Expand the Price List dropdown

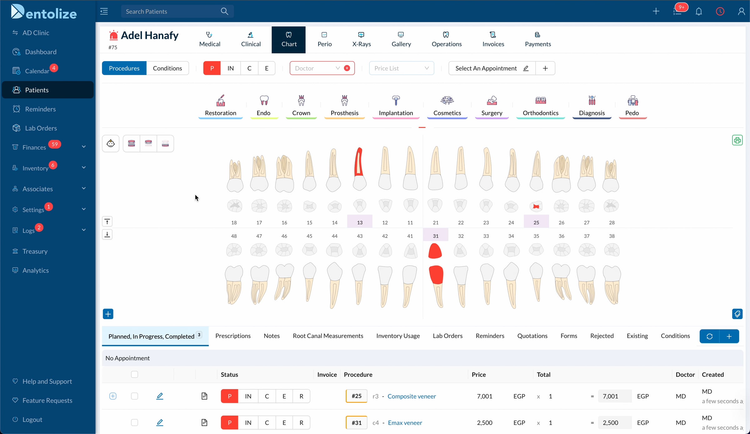pos(402,68)
